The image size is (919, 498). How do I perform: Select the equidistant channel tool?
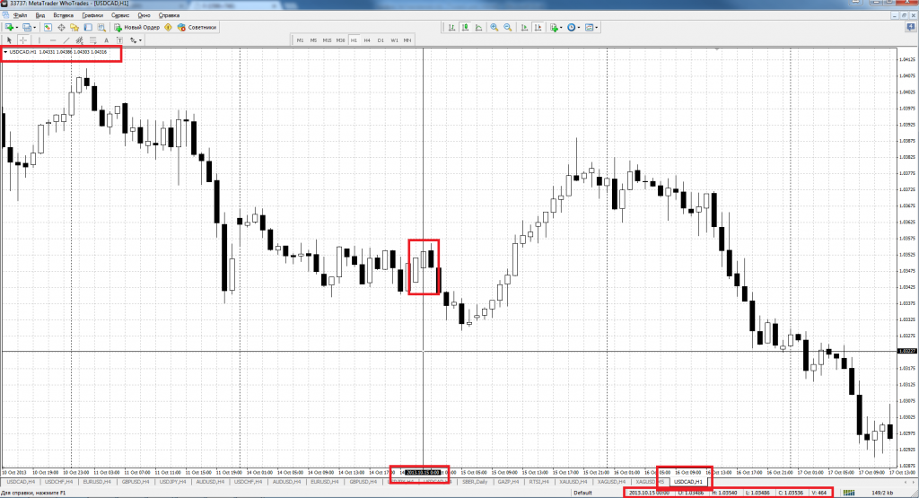click(x=79, y=40)
